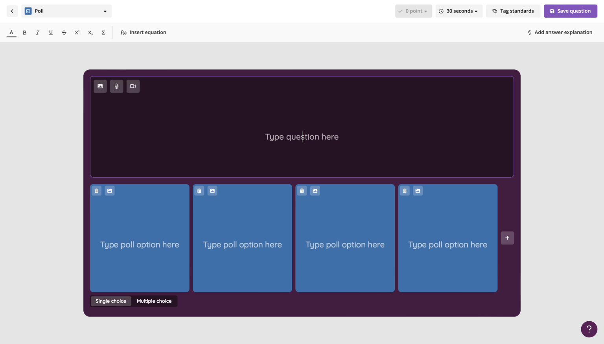This screenshot has height=344, width=604.
Task: Apply superscript formatting
Action: 77,33
